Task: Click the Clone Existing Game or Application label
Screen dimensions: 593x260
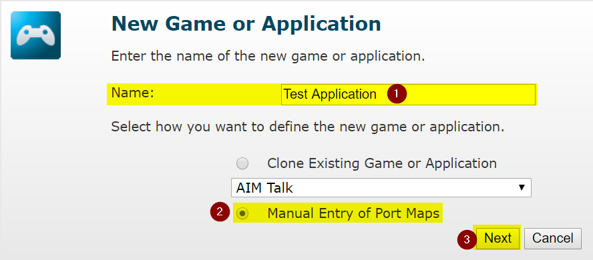Action: 381,163
